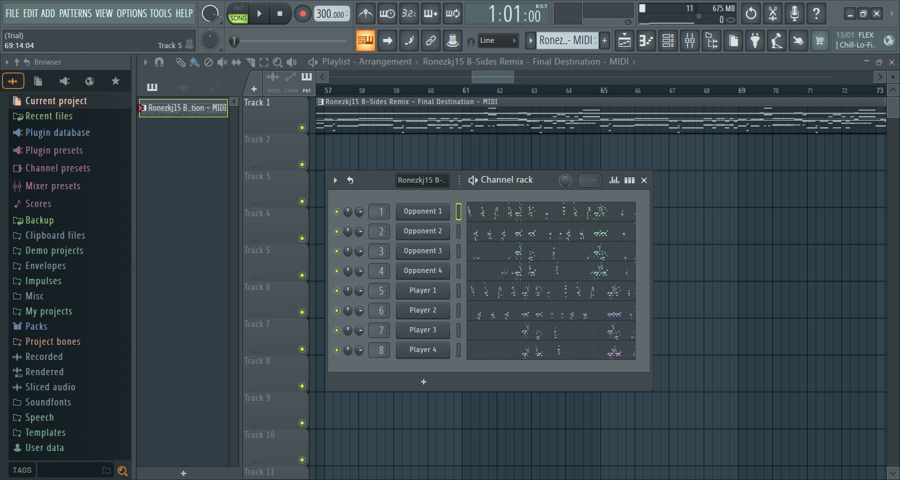Open the help question mark icon
The width and height of the screenshot is (900, 480).
(x=816, y=13)
